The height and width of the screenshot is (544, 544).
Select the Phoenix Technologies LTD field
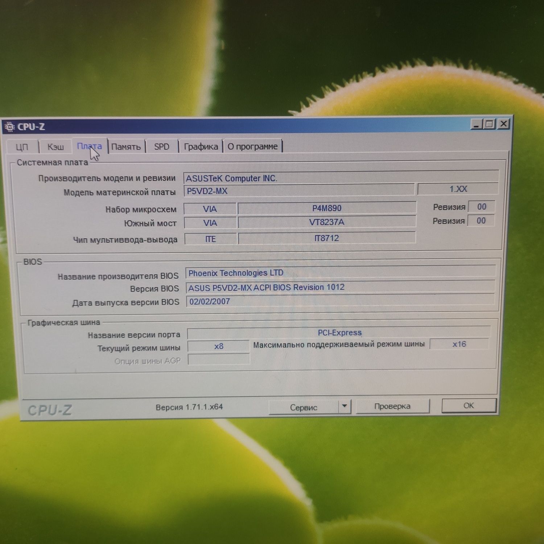tap(341, 272)
